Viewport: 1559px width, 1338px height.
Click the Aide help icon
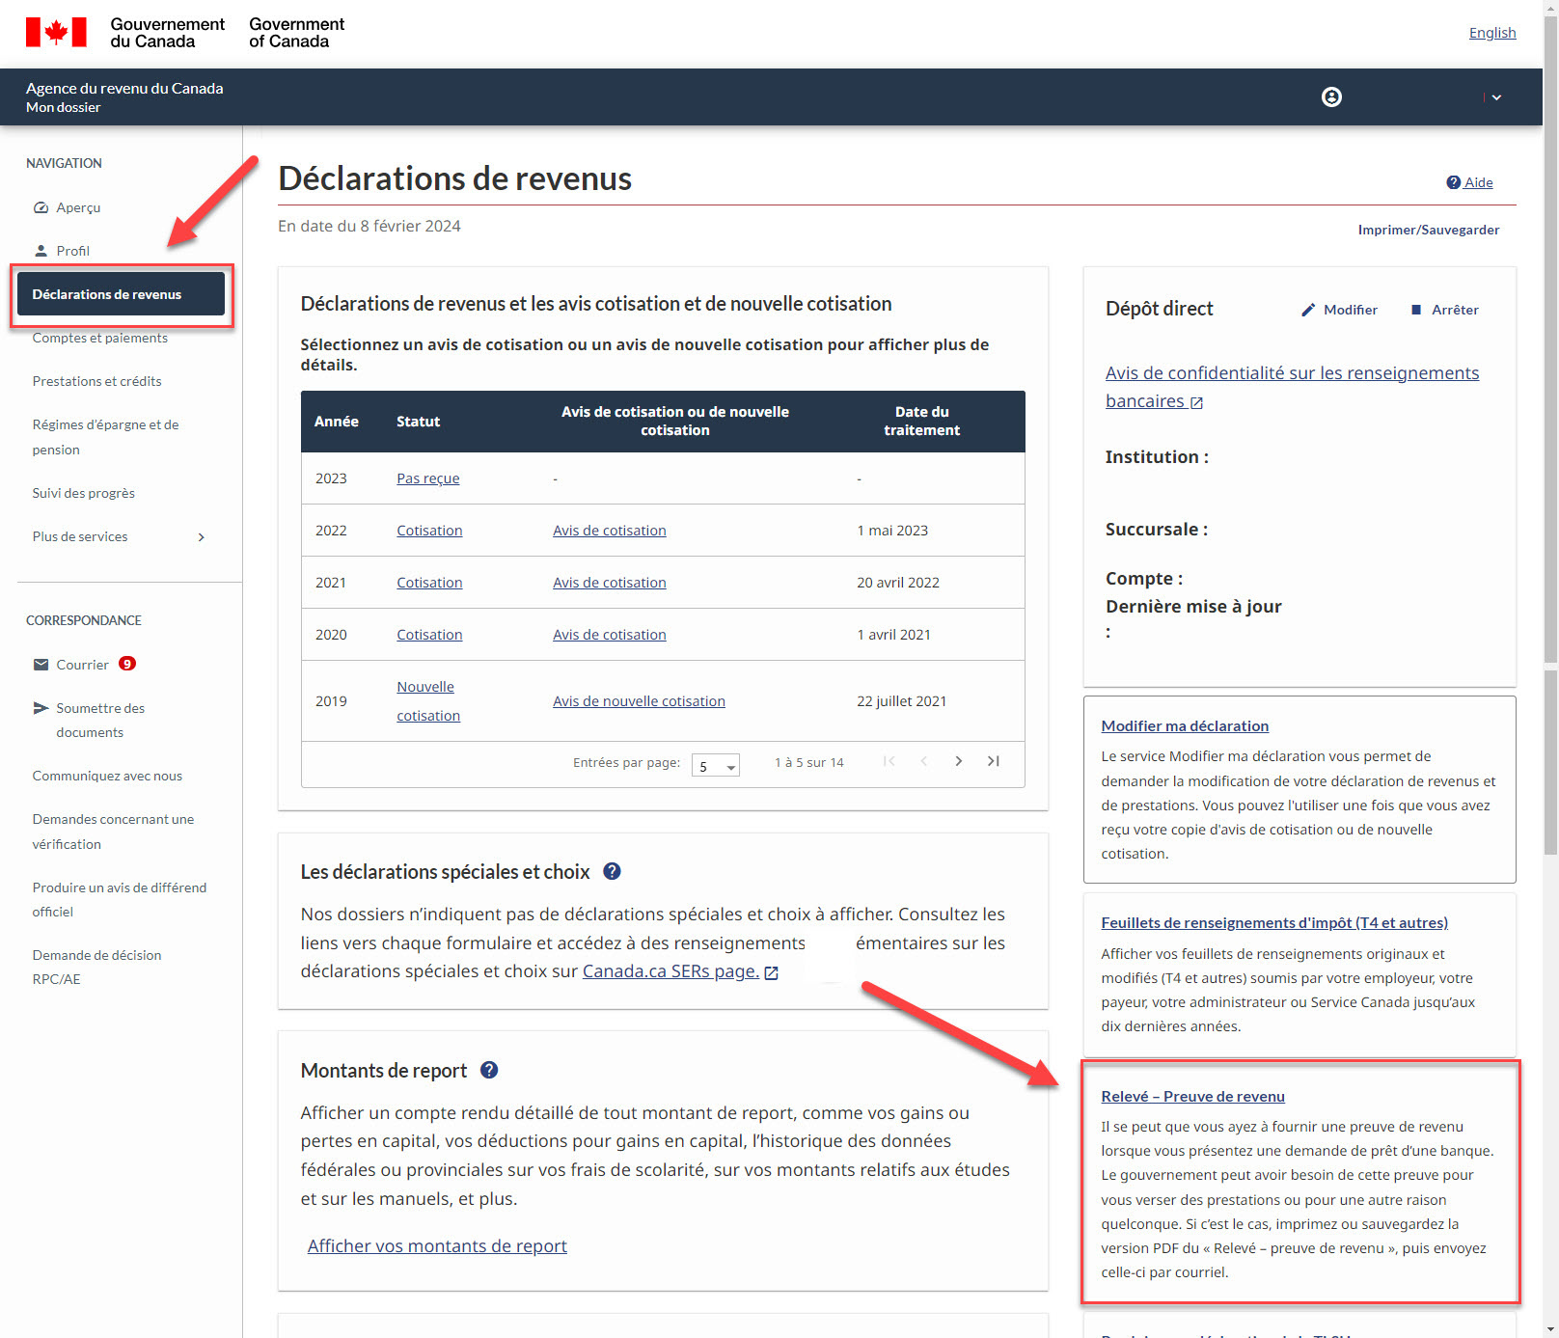coord(1453,182)
